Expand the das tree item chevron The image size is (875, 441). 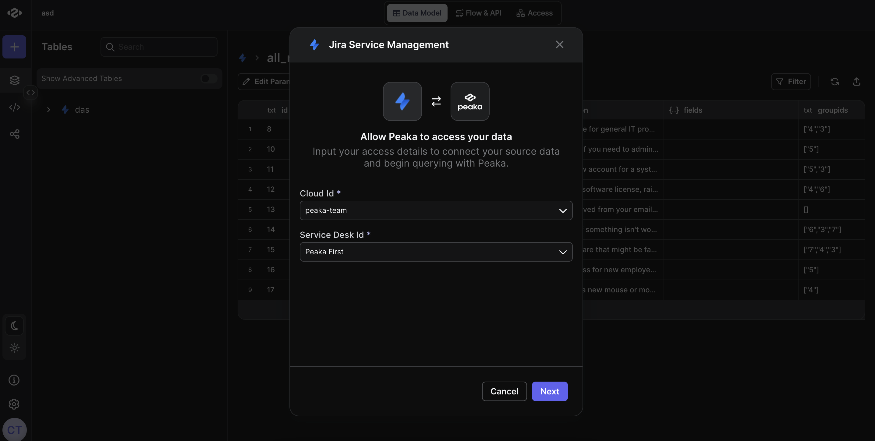[48, 110]
